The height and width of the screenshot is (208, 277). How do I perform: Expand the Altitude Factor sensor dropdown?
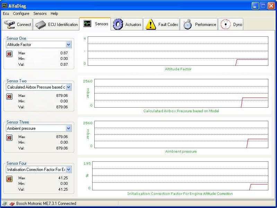click(68, 45)
